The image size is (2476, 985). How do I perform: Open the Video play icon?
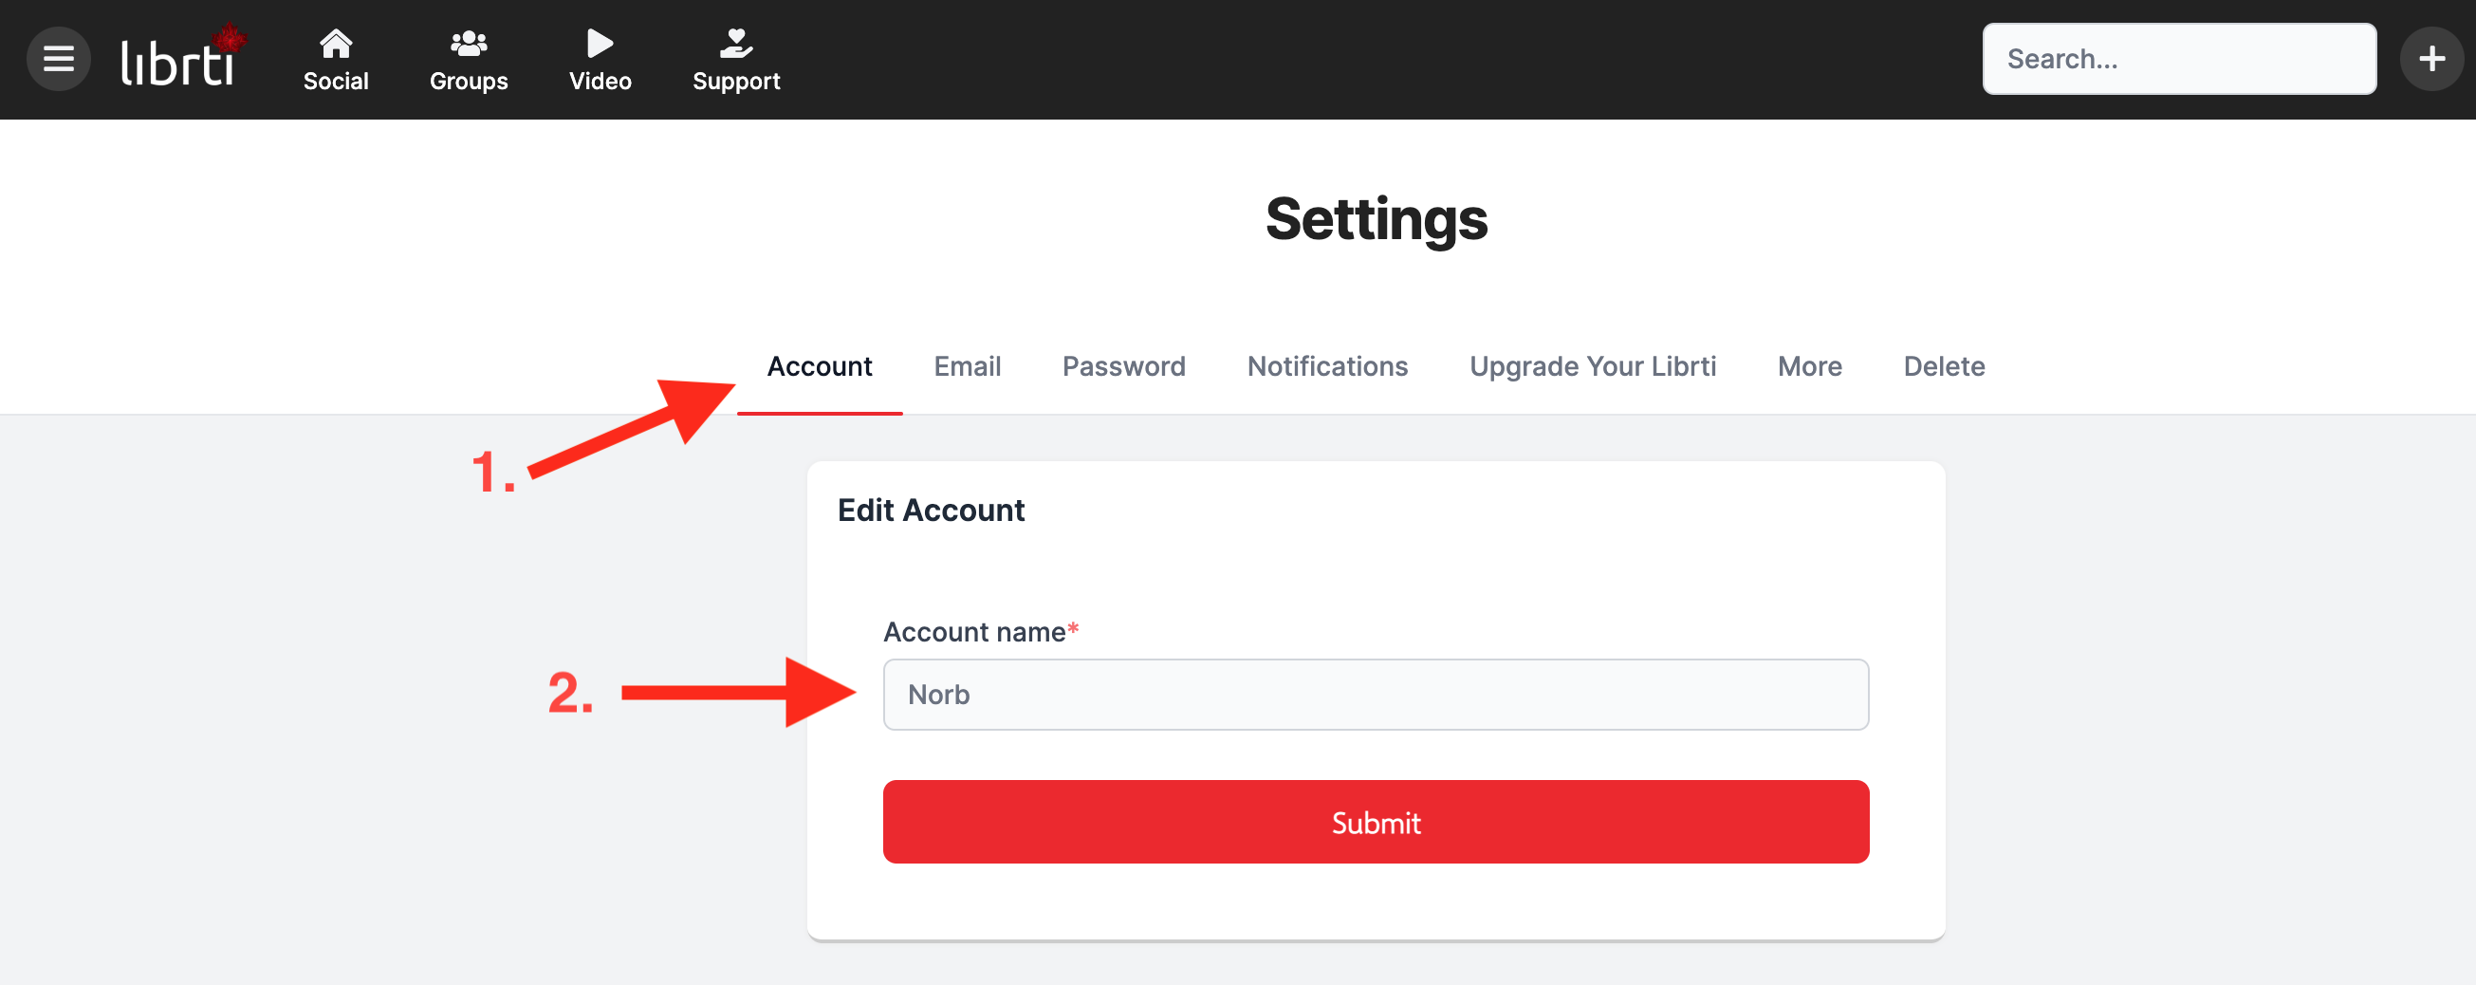(600, 44)
